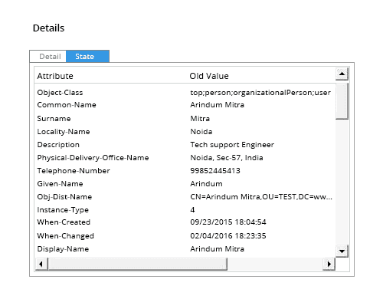Click the Attribute column header
Image resolution: width=383 pixels, height=299 pixels.
(55, 76)
